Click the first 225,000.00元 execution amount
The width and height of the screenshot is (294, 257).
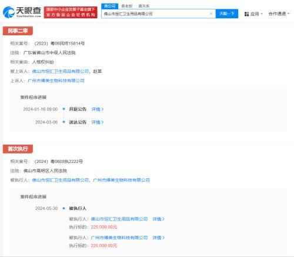click(104, 227)
